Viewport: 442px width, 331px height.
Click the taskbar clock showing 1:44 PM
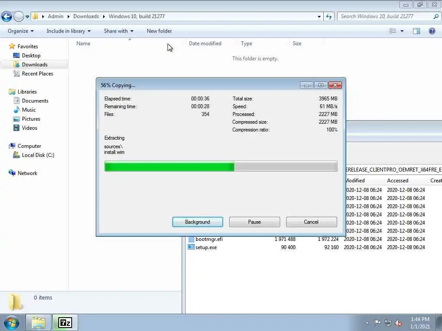pyautogui.click(x=420, y=323)
